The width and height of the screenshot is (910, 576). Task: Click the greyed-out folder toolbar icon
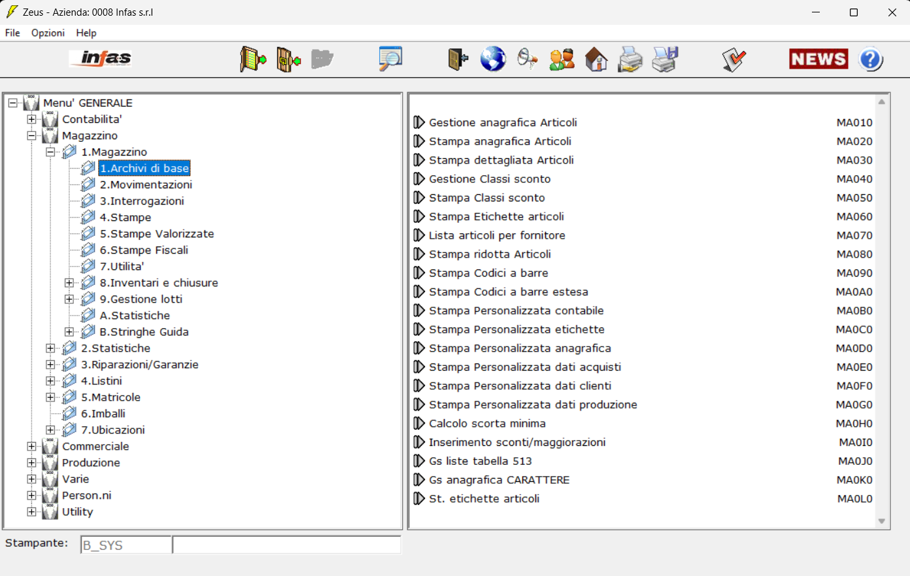pos(322,59)
